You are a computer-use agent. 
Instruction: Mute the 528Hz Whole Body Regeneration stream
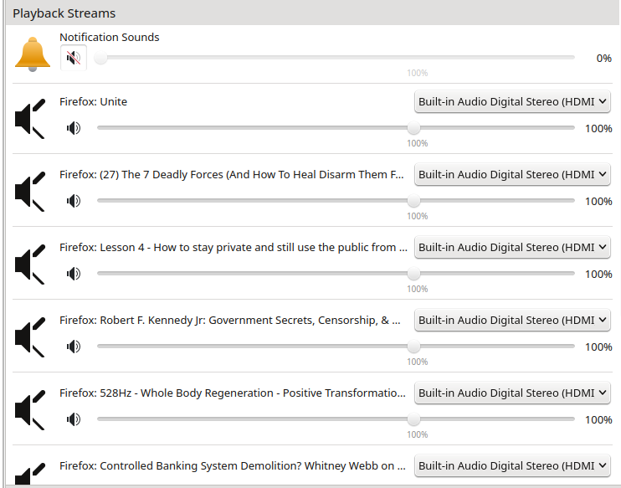click(x=74, y=419)
